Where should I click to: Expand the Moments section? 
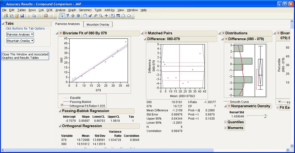tap(226, 128)
